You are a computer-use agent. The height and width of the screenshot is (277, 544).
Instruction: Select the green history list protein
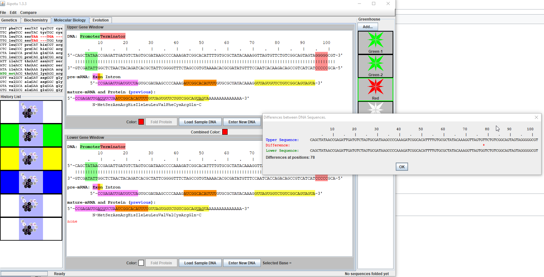(x=31, y=135)
